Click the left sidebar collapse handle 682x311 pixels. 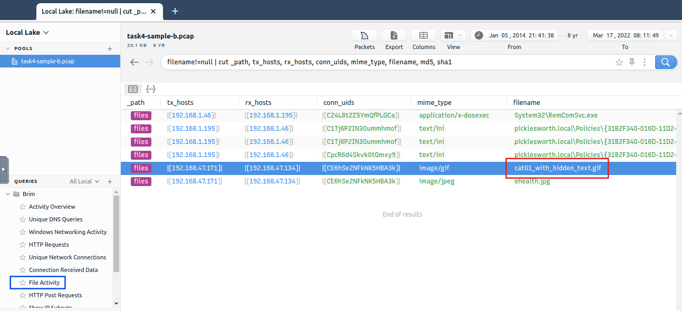[4, 169]
